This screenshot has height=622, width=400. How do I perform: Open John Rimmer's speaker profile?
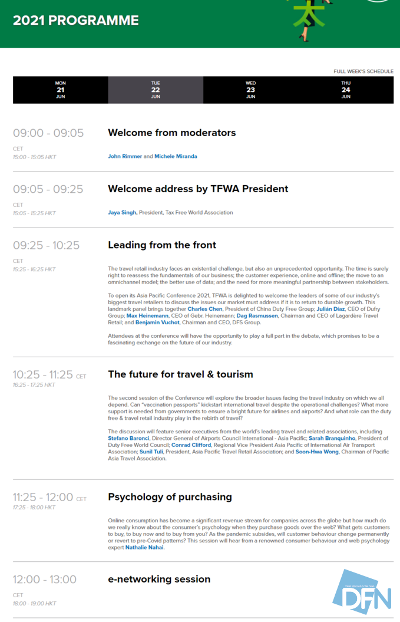click(125, 156)
